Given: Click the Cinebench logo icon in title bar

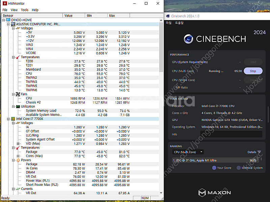Looking at the screenshot, I should [x=168, y=16].
